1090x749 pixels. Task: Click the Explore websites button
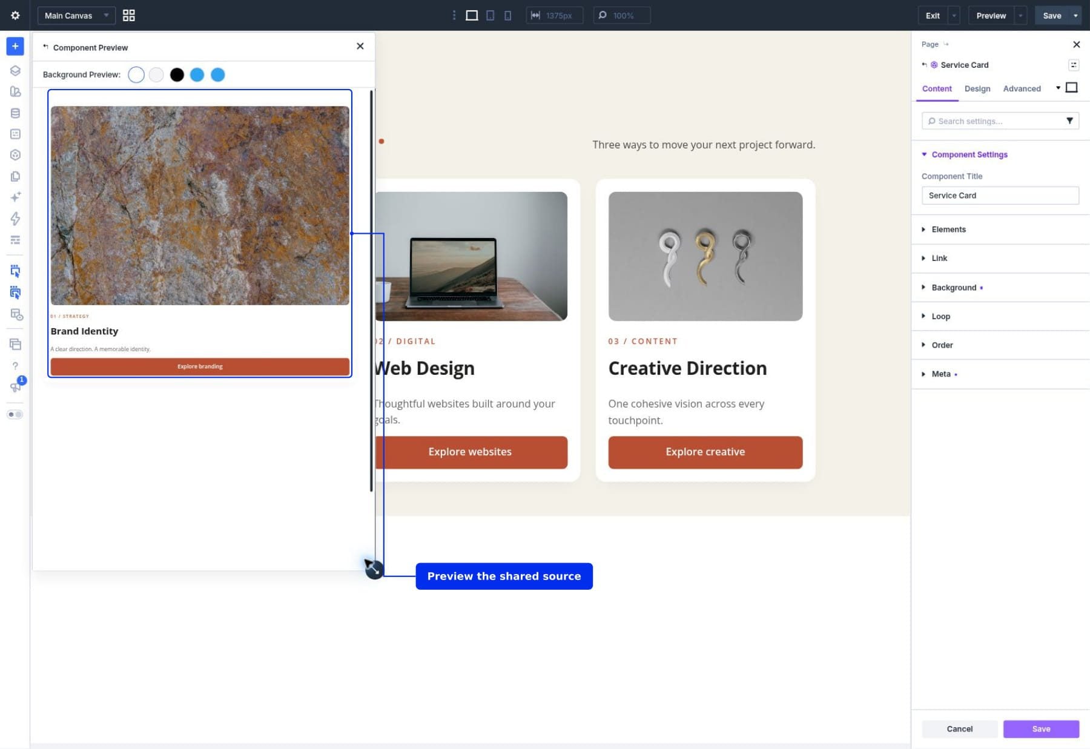[471, 452]
